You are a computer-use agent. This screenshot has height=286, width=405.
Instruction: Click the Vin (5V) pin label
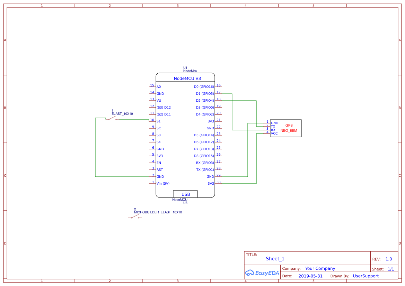pyautogui.click(x=164, y=184)
